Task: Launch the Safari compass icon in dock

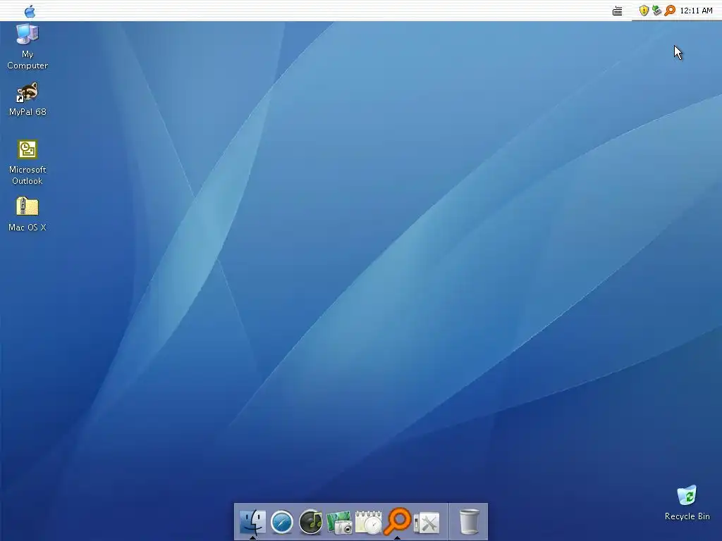Action: pos(282,522)
